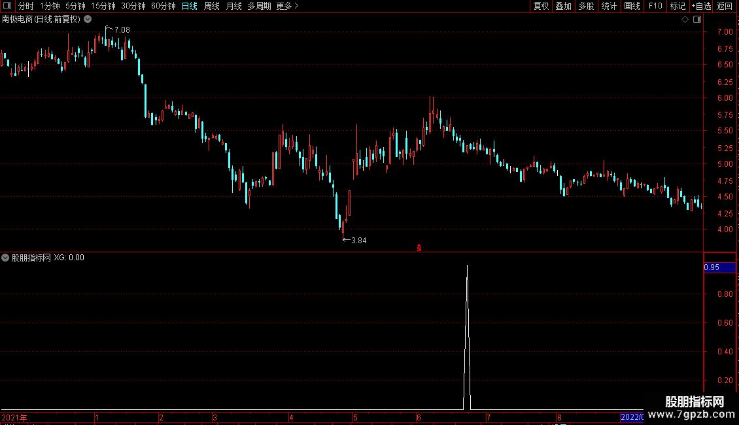This screenshot has height=425, width=739.
Task: Click the 返回 back button
Action: (725, 6)
